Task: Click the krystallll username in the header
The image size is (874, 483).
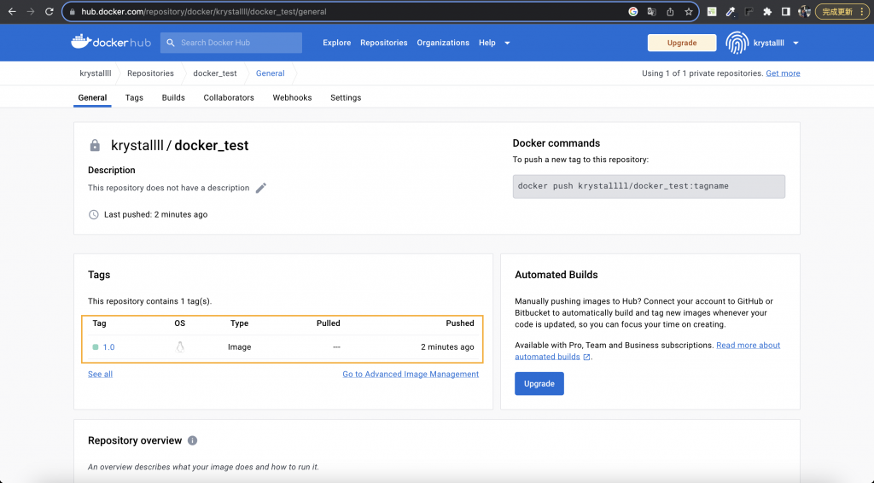Action: (x=769, y=43)
